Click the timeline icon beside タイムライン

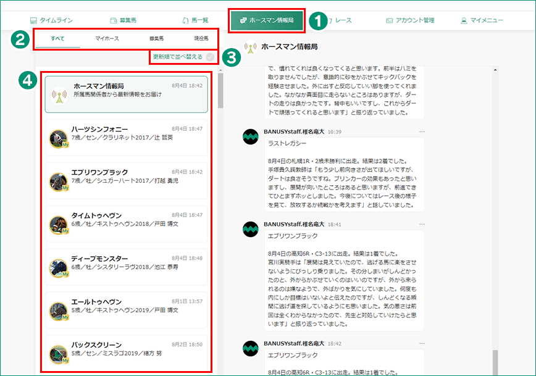tap(33, 20)
